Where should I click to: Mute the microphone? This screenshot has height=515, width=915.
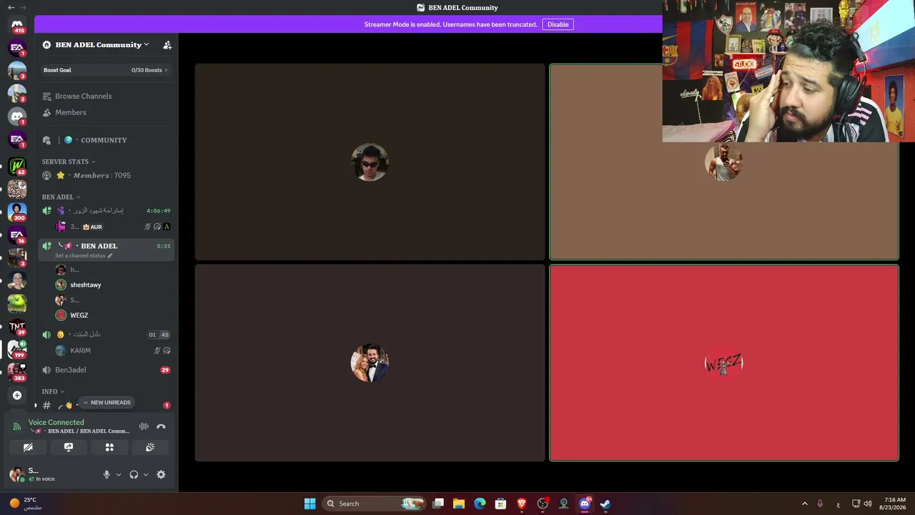(107, 474)
